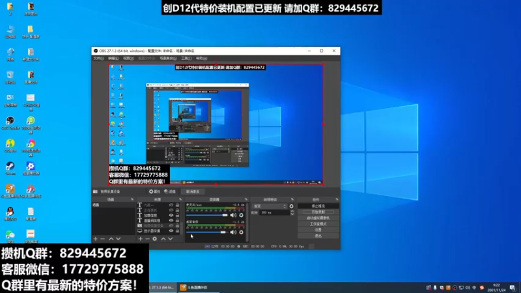
Task: Open source filters via 滤镜 button
Action: pos(170,191)
